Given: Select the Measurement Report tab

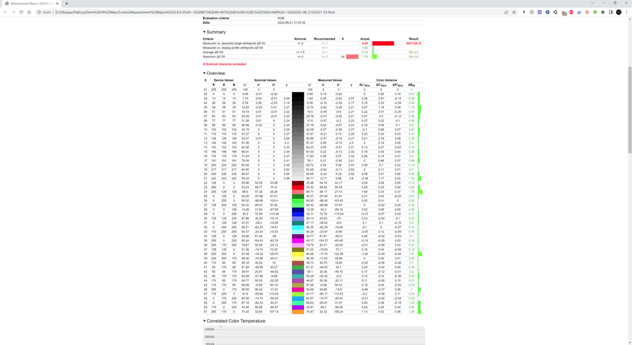Looking at the screenshot, I should [x=32, y=3].
